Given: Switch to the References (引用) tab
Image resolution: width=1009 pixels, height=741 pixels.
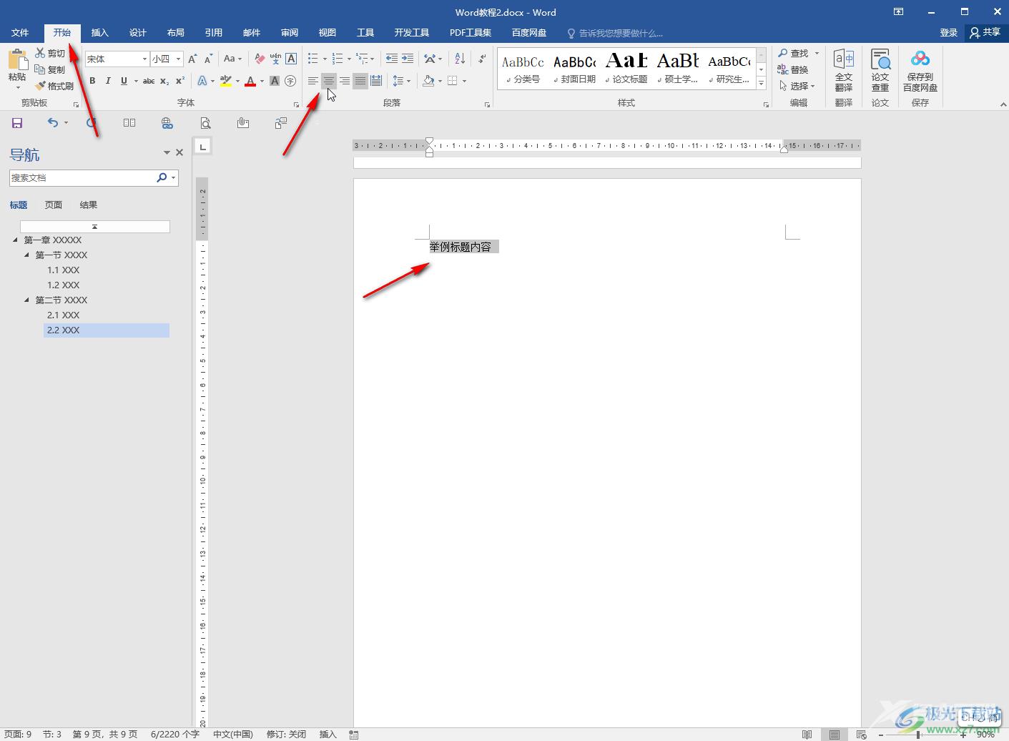Looking at the screenshot, I should pos(214,33).
